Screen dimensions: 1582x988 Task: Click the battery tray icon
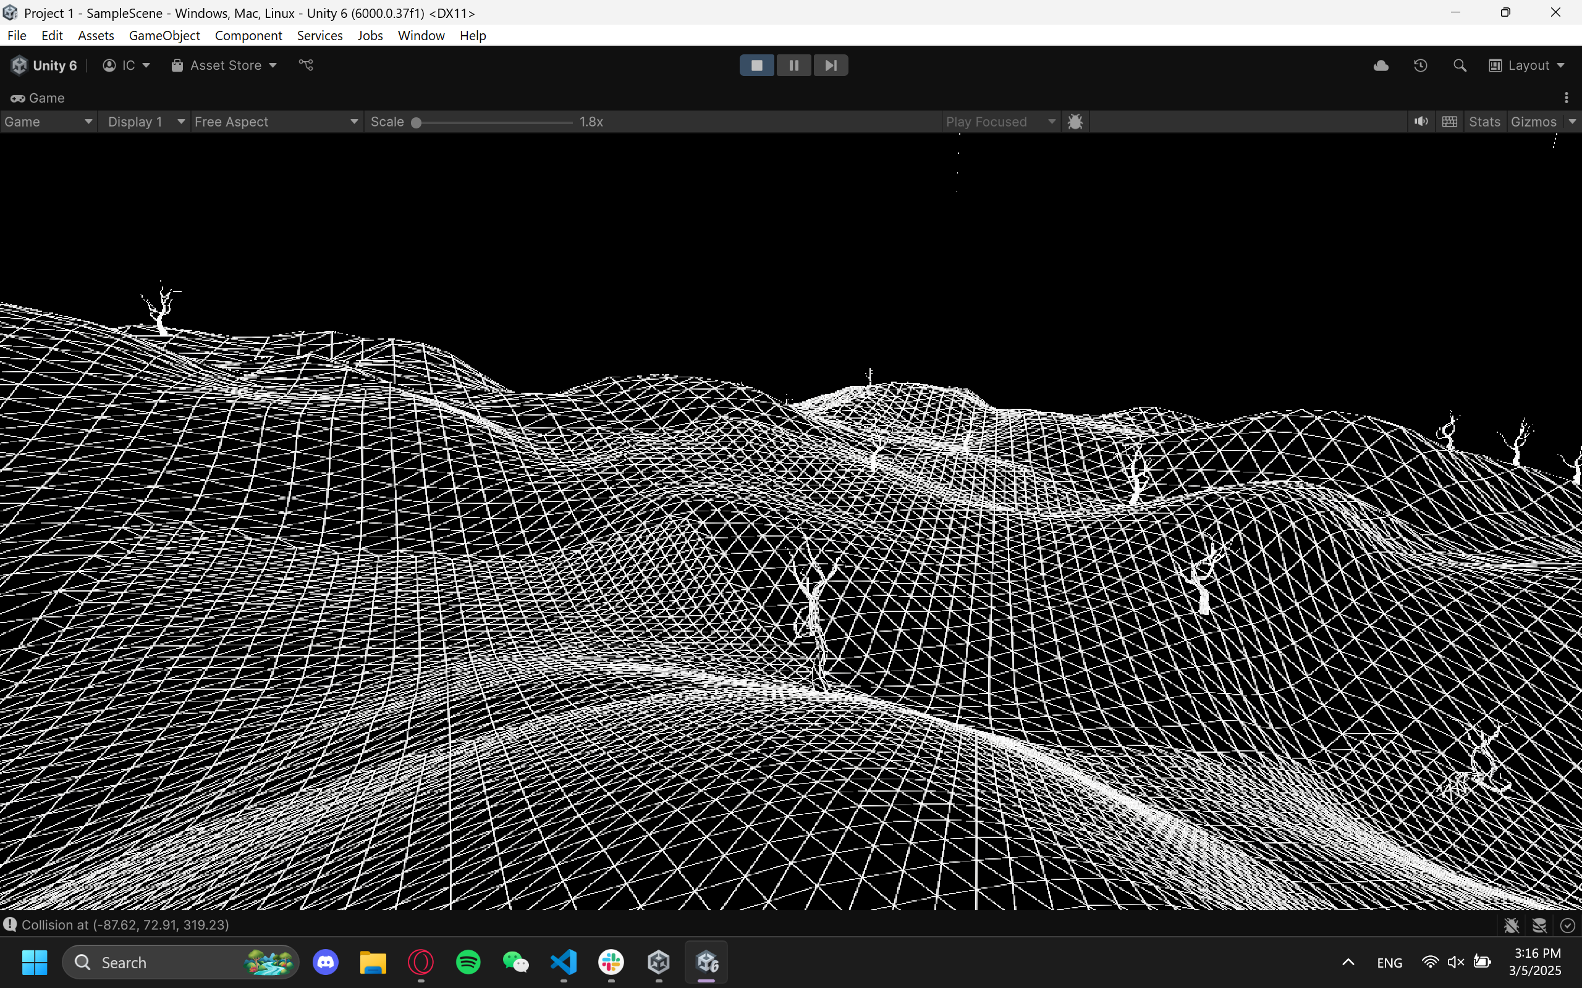click(x=1482, y=962)
